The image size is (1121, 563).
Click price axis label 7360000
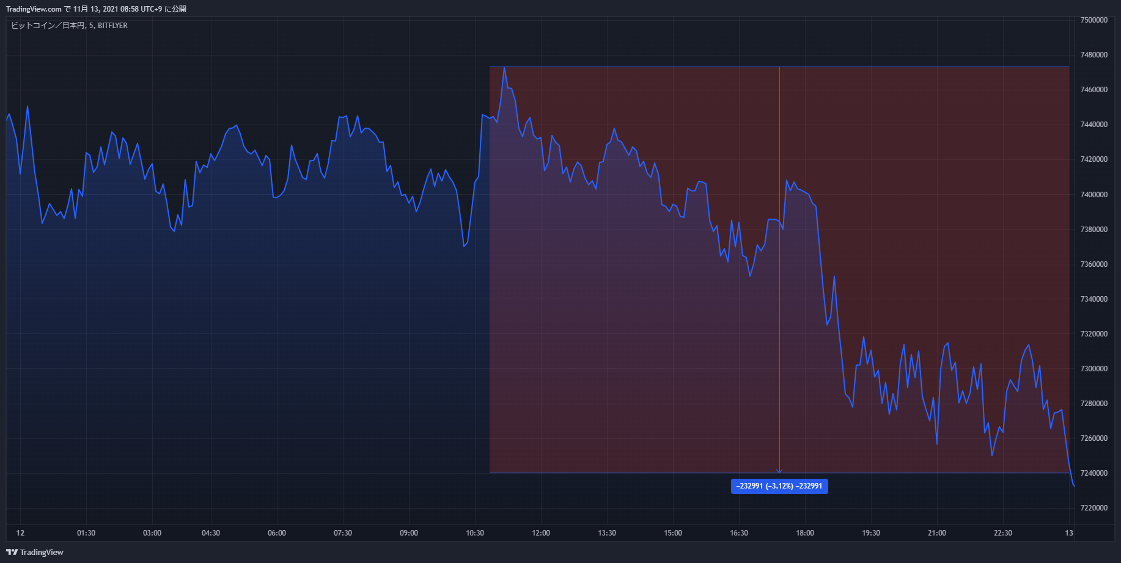[x=1094, y=264]
